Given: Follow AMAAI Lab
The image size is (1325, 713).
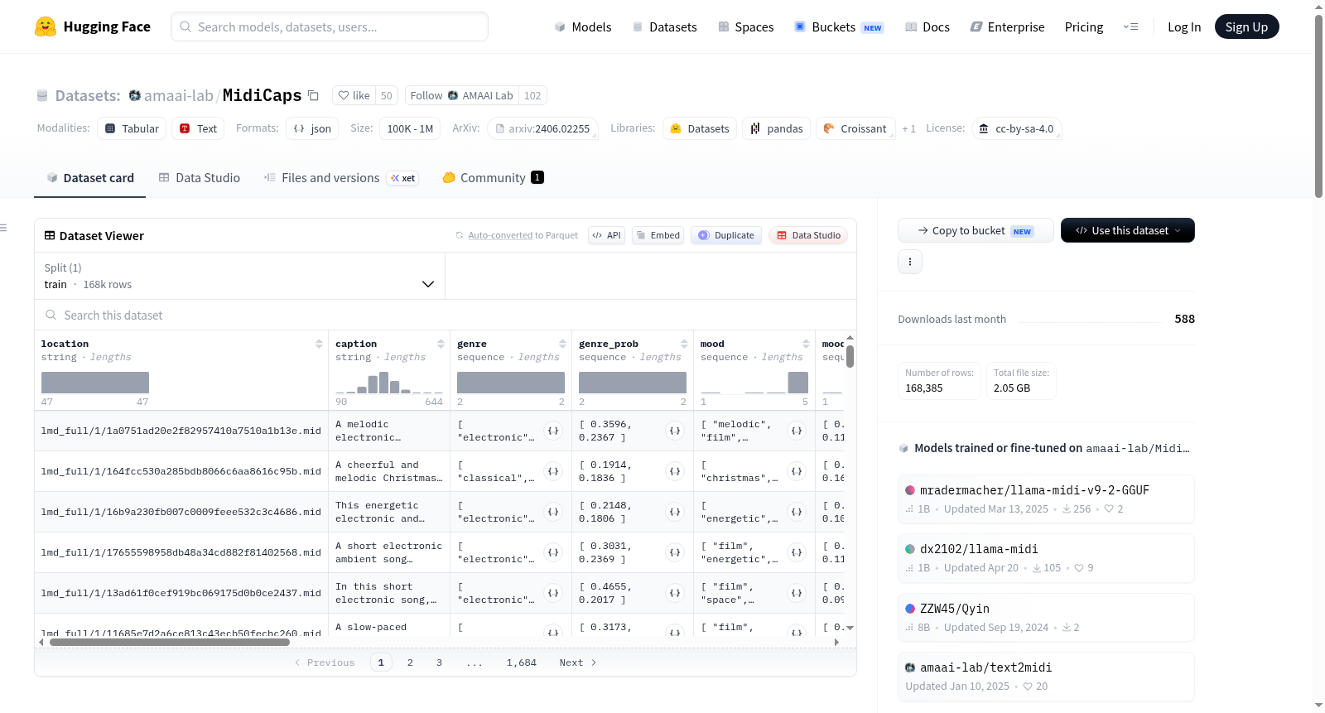Looking at the screenshot, I should tap(462, 95).
